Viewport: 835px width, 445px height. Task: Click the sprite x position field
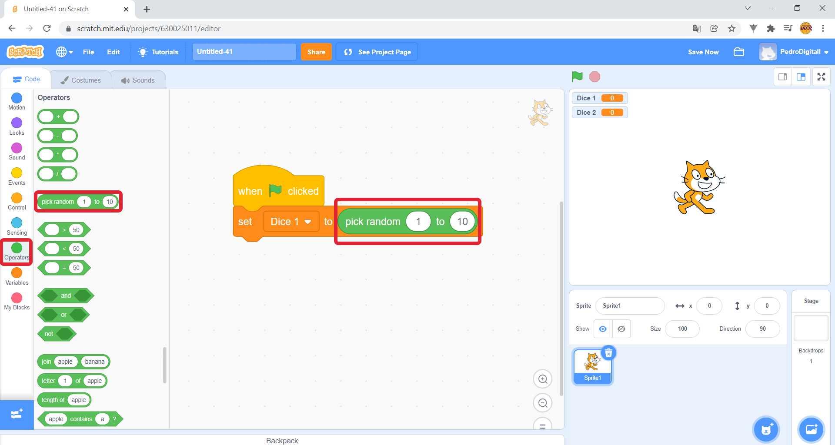point(709,306)
